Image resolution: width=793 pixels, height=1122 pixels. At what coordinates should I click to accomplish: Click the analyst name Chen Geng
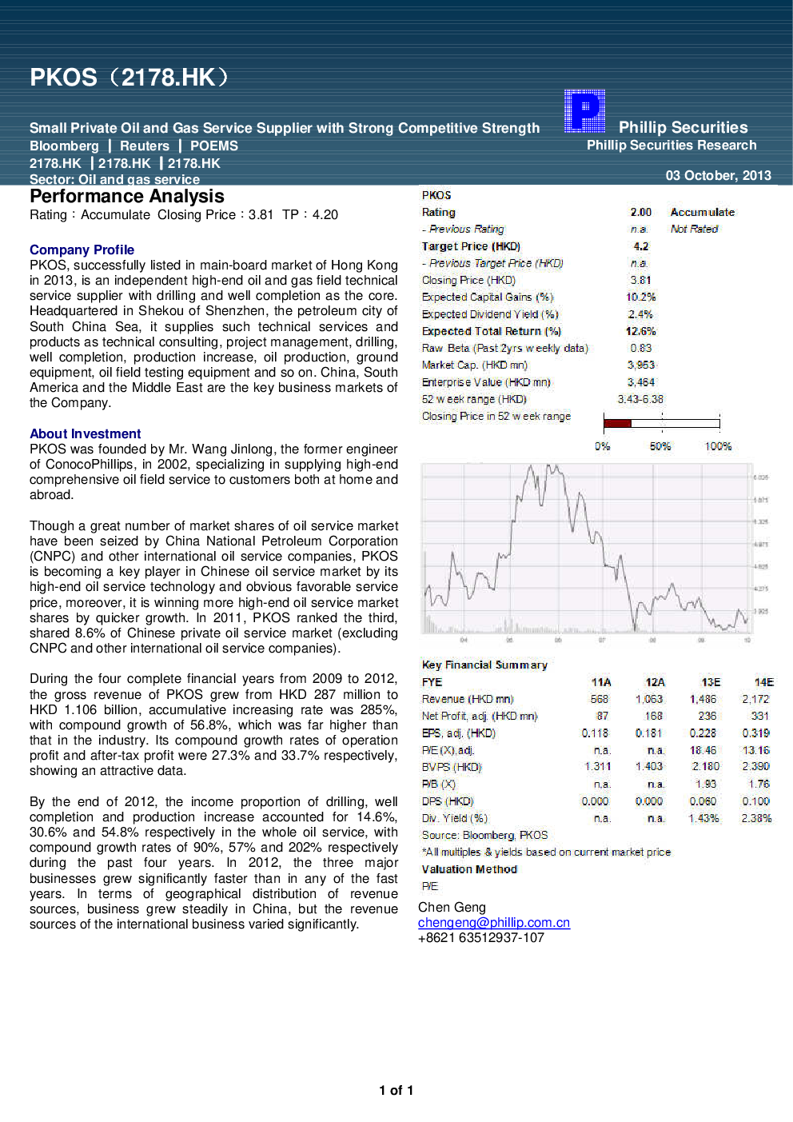pyautogui.click(x=452, y=907)
